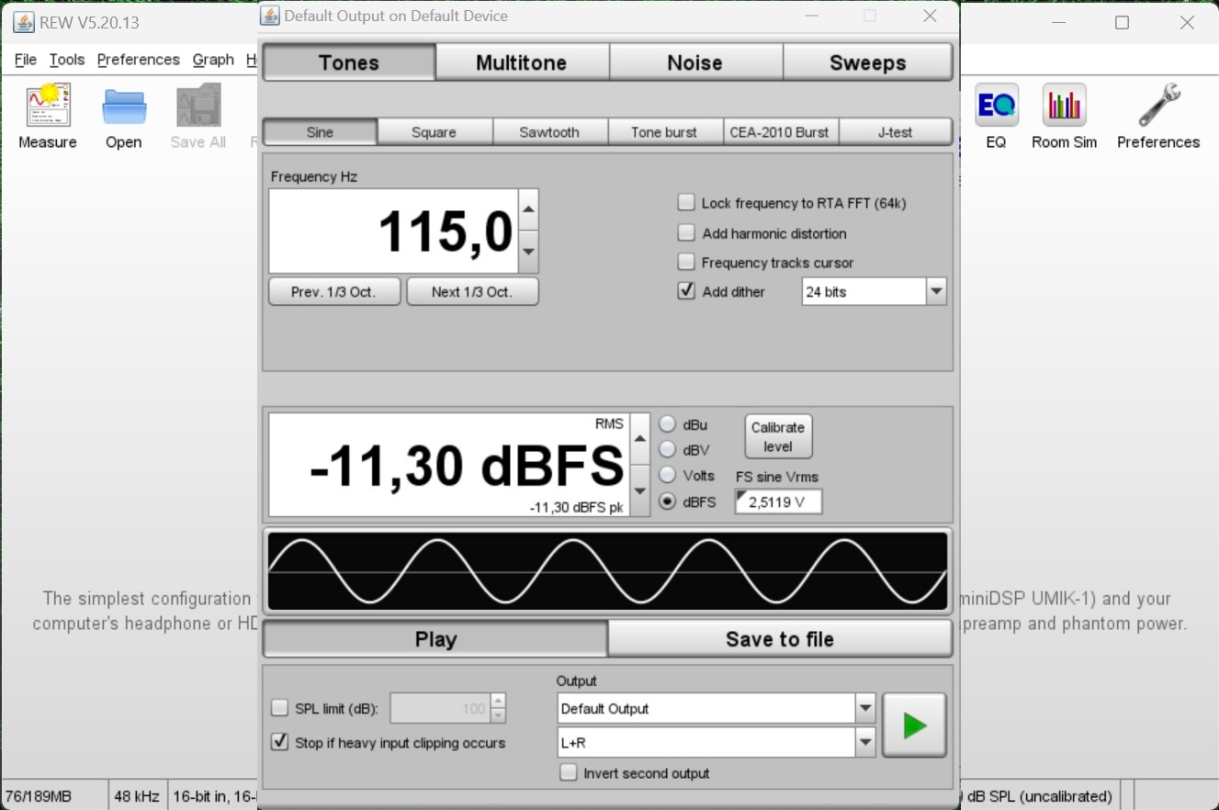Click Next 1/3 Oct. button
Image resolution: width=1219 pixels, height=810 pixels.
coord(472,291)
